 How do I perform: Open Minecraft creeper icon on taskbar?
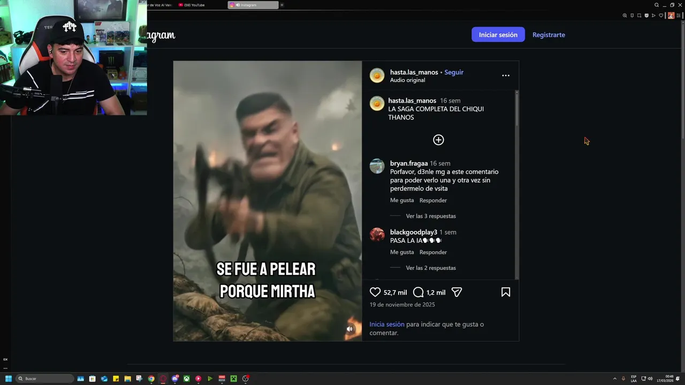tap(234, 379)
